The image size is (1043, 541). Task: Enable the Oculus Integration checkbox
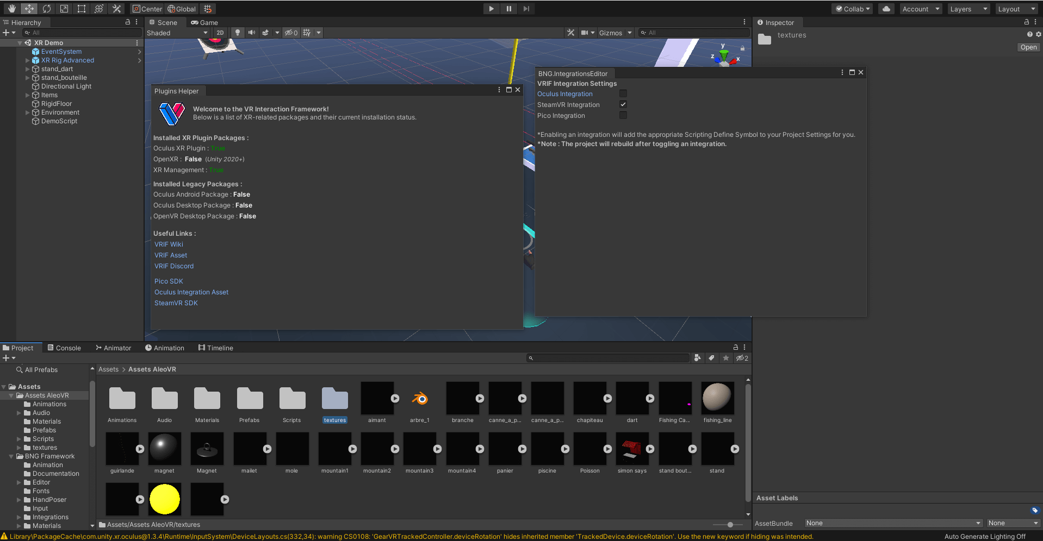coord(623,93)
